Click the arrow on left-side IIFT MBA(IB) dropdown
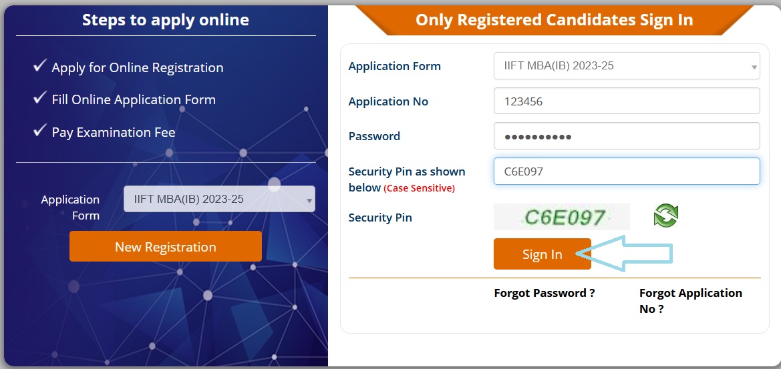The height and width of the screenshot is (369, 781). [309, 200]
